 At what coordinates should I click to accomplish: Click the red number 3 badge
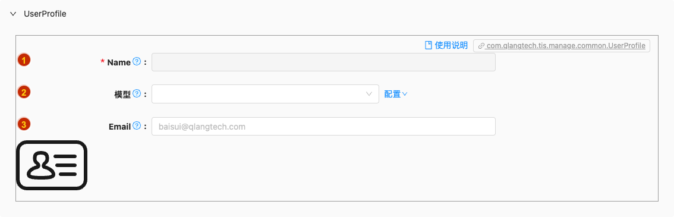point(24,125)
